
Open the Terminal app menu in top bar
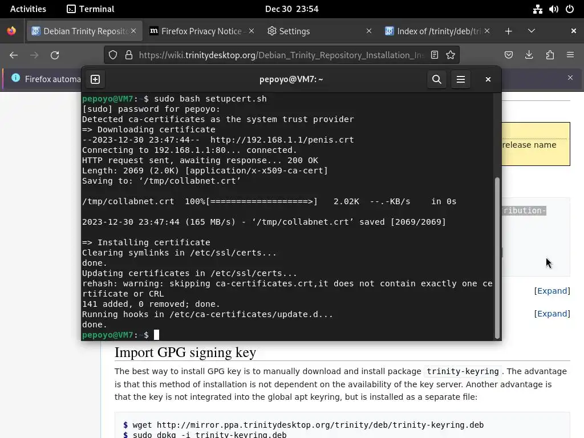pyautogui.click(x=91, y=9)
